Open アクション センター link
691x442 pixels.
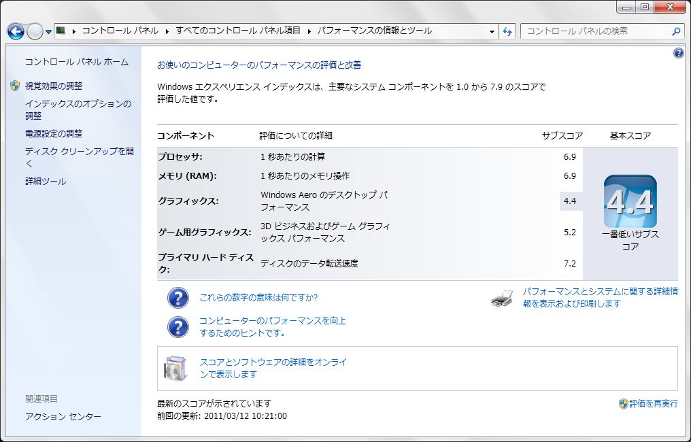click(x=63, y=416)
